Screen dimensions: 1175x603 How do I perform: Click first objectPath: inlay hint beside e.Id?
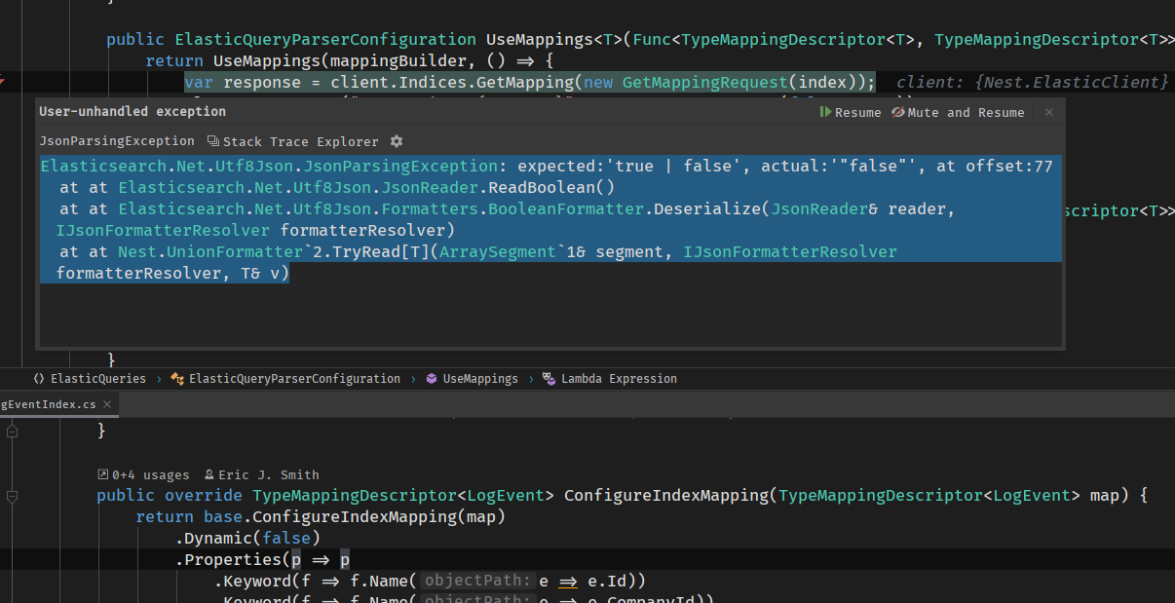[477, 582]
